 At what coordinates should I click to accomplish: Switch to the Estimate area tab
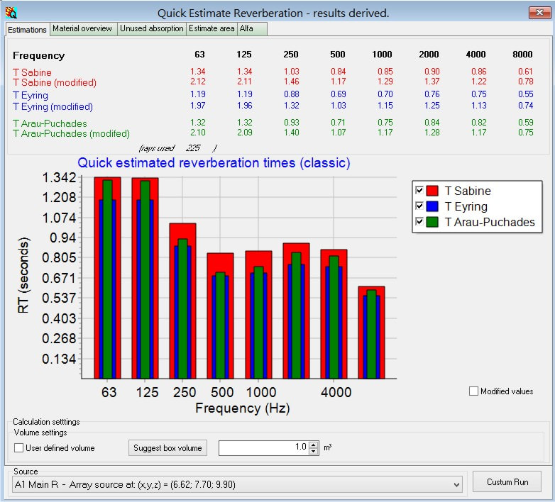pyautogui.click(x=211, y=28)
